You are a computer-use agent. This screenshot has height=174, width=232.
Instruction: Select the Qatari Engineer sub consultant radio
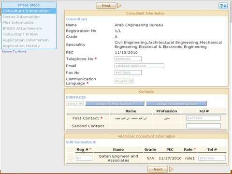pyautogui.click(x=71, y=158)
